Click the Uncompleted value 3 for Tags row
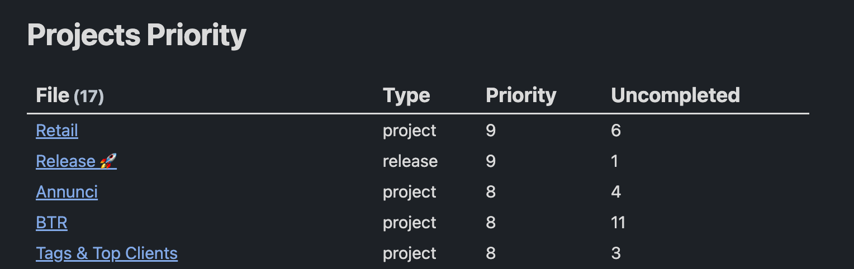Viewport: 854px width, 269px height. pos(616,253)
